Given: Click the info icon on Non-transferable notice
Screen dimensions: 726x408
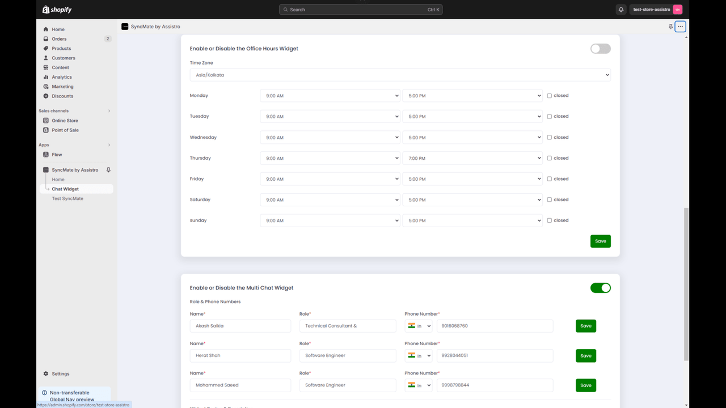Looking at the screenshot, I should [45, 393].
